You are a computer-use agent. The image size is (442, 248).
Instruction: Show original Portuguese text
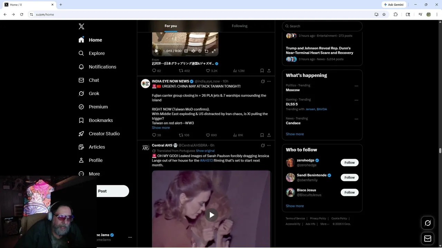pos(205,151)
